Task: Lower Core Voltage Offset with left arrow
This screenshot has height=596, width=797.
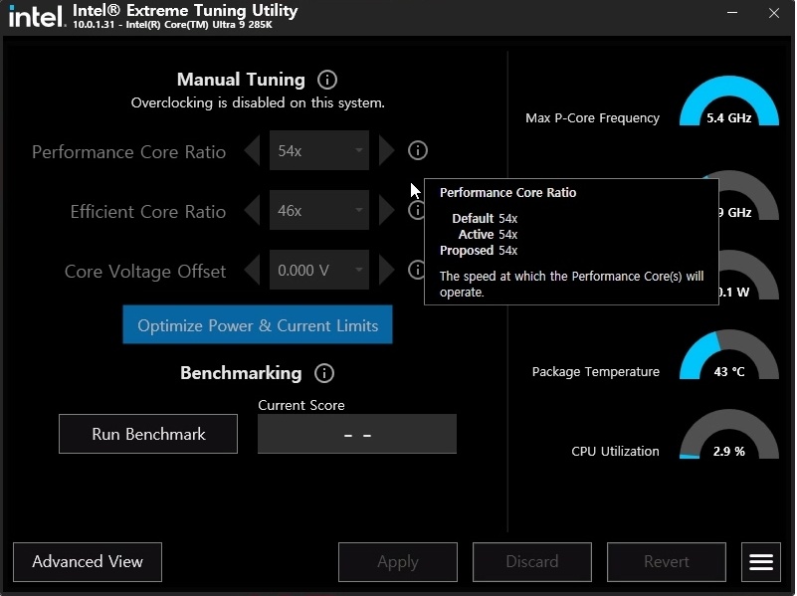Action: coord(252,270)
